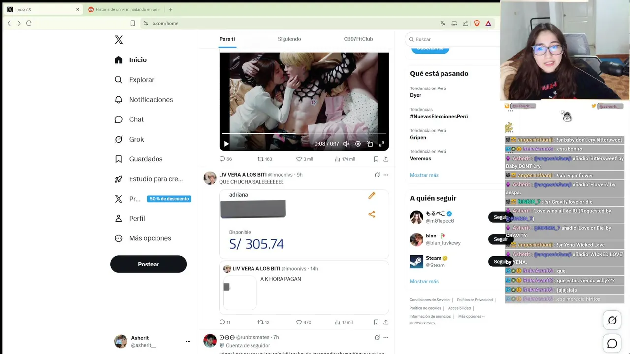View 174 mil views analytics icon
Image resolution: width=630 pixels, height=354 pixels.
(x=338, y=159)
